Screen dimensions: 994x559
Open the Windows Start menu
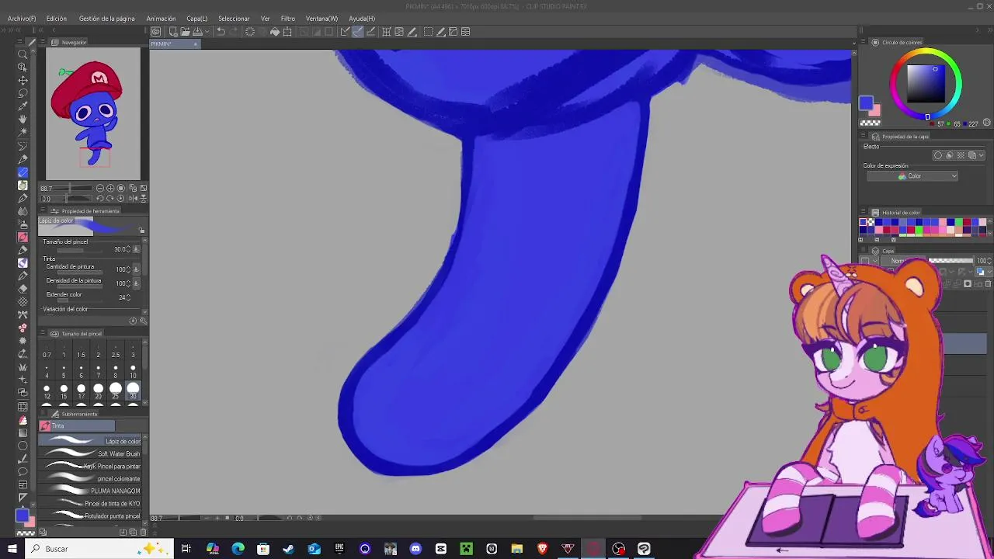click(x=12, y=549)
